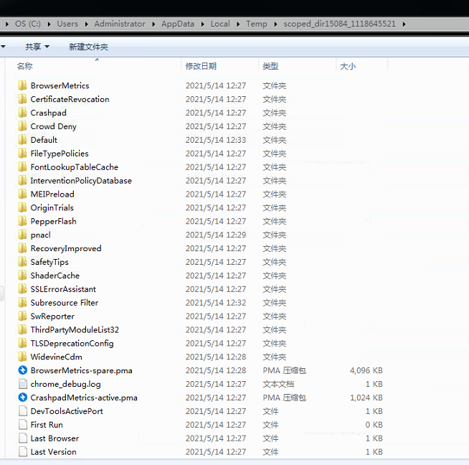469x465 pixels.
Task: Expand the arrow after AppData in address bar
Action: tap(202, 24)
